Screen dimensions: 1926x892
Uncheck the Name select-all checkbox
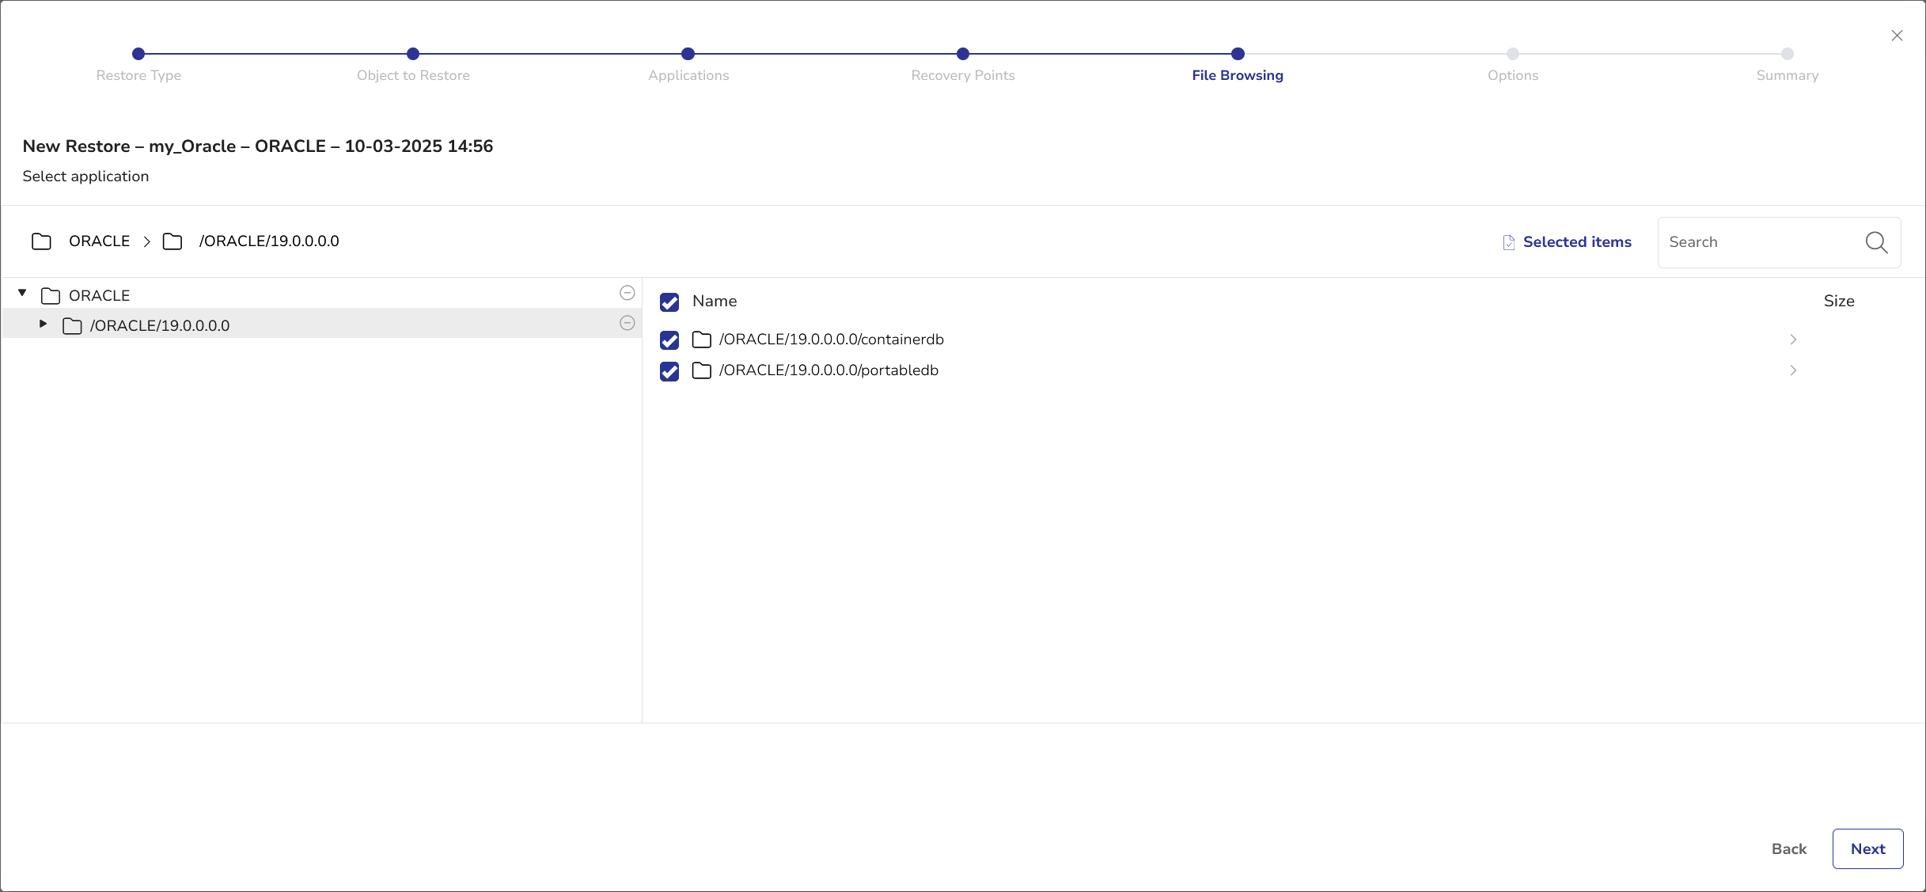pyautogui.click(x=669, y=302)
